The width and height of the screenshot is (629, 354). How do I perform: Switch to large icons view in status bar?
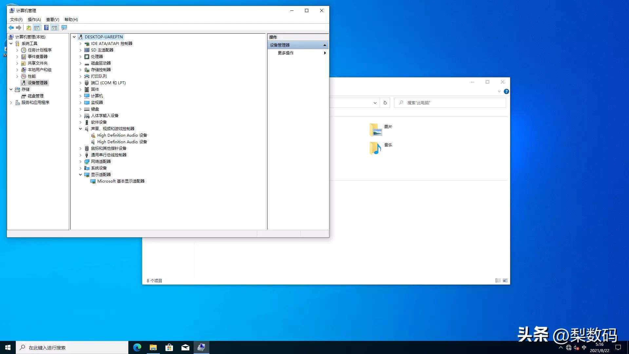tap(505, 281)
